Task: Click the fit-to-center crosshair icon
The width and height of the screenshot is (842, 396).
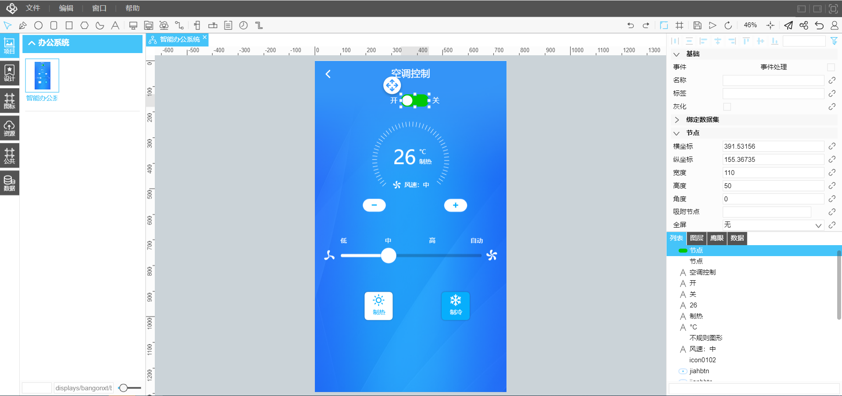Action: pyautogui.click(x=770, y=25)
